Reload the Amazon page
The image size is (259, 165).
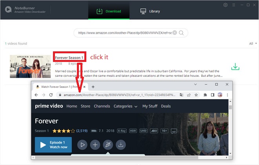coord(51,95)
